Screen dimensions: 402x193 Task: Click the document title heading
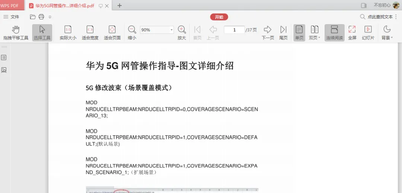point(160,66)
